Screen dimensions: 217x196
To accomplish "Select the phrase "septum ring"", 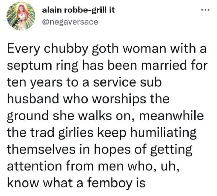I will click(x=42, y=66).
